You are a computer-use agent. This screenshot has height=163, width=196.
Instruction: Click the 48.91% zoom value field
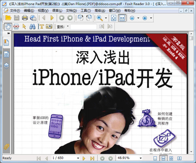127,158
